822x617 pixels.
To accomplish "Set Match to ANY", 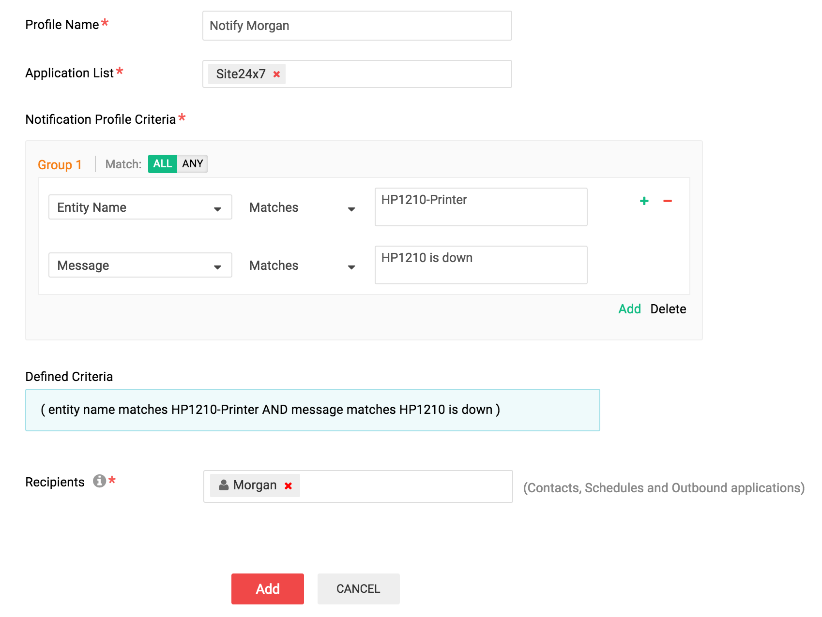I will pos(193,164).
